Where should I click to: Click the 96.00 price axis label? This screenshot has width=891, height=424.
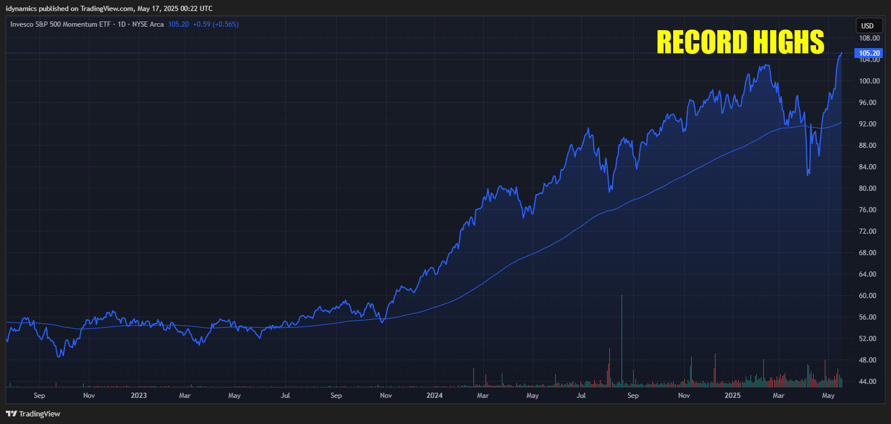[868, 103]
